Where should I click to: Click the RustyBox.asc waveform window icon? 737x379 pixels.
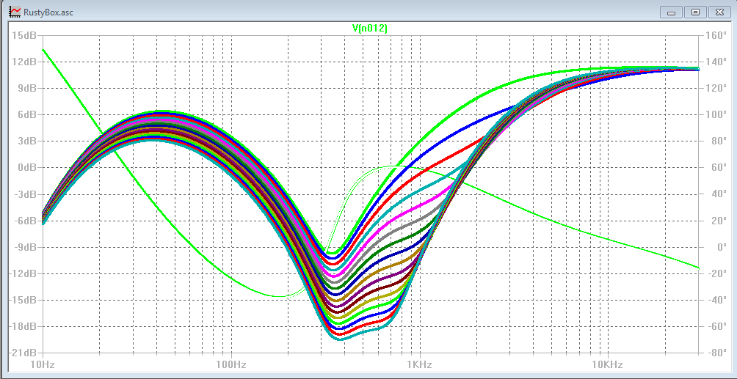14,12
